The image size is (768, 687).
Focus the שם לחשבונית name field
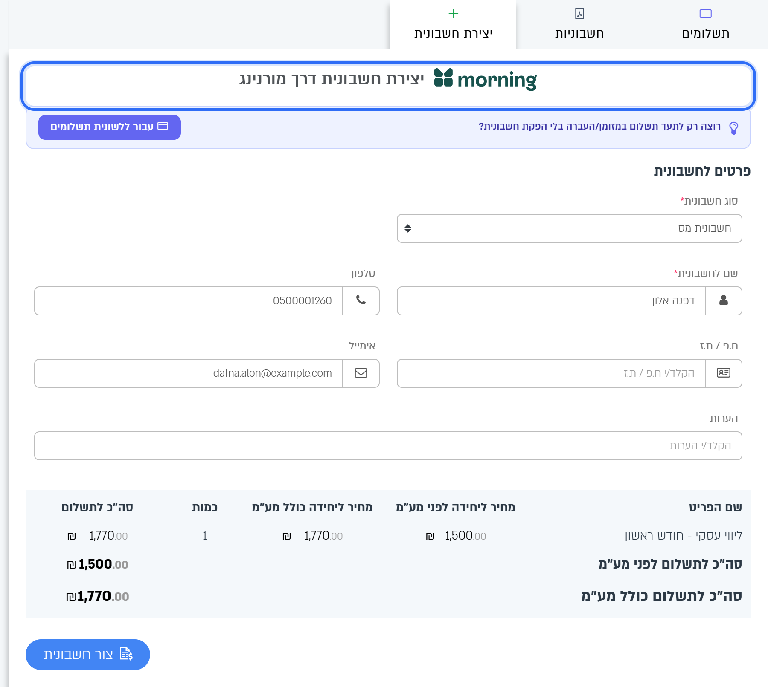pyautogui.click(x=551, y=301)
